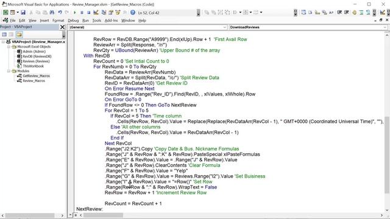Open the Format menu
The image size is (390, 219).
click(x=58, y=21)
